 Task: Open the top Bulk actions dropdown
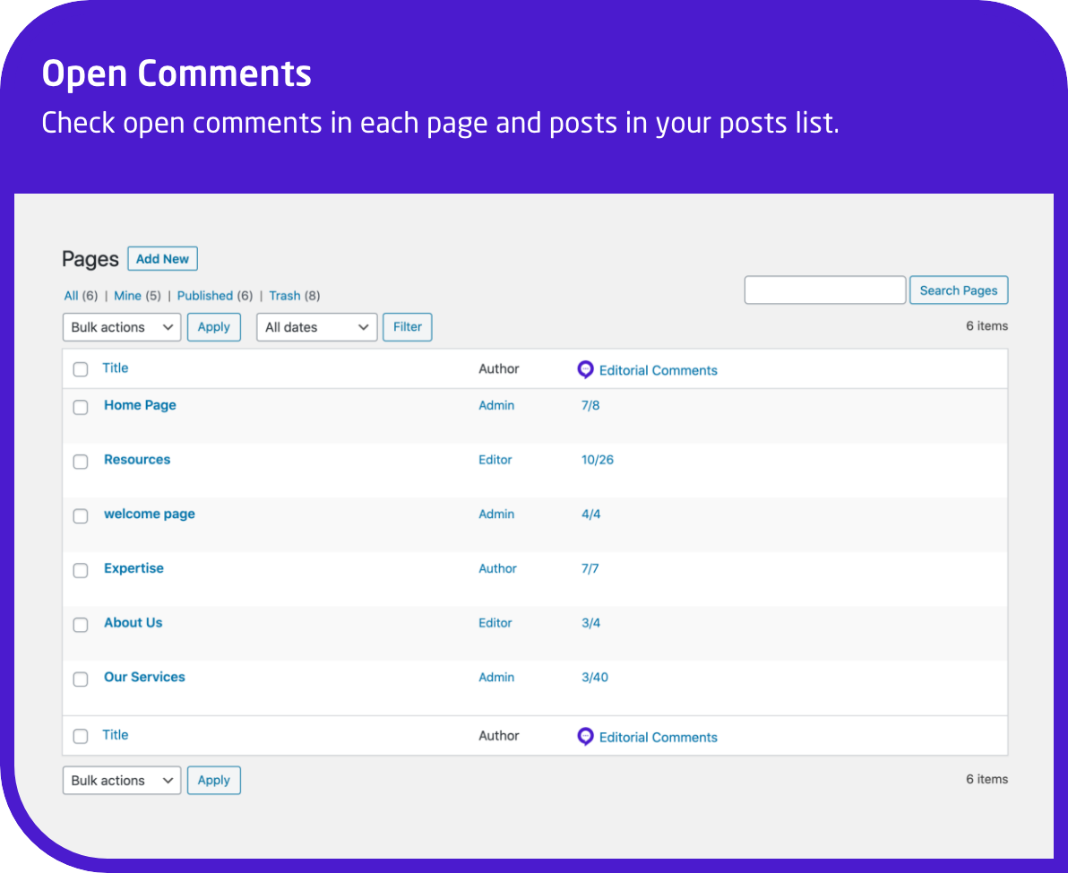(122, 327)
